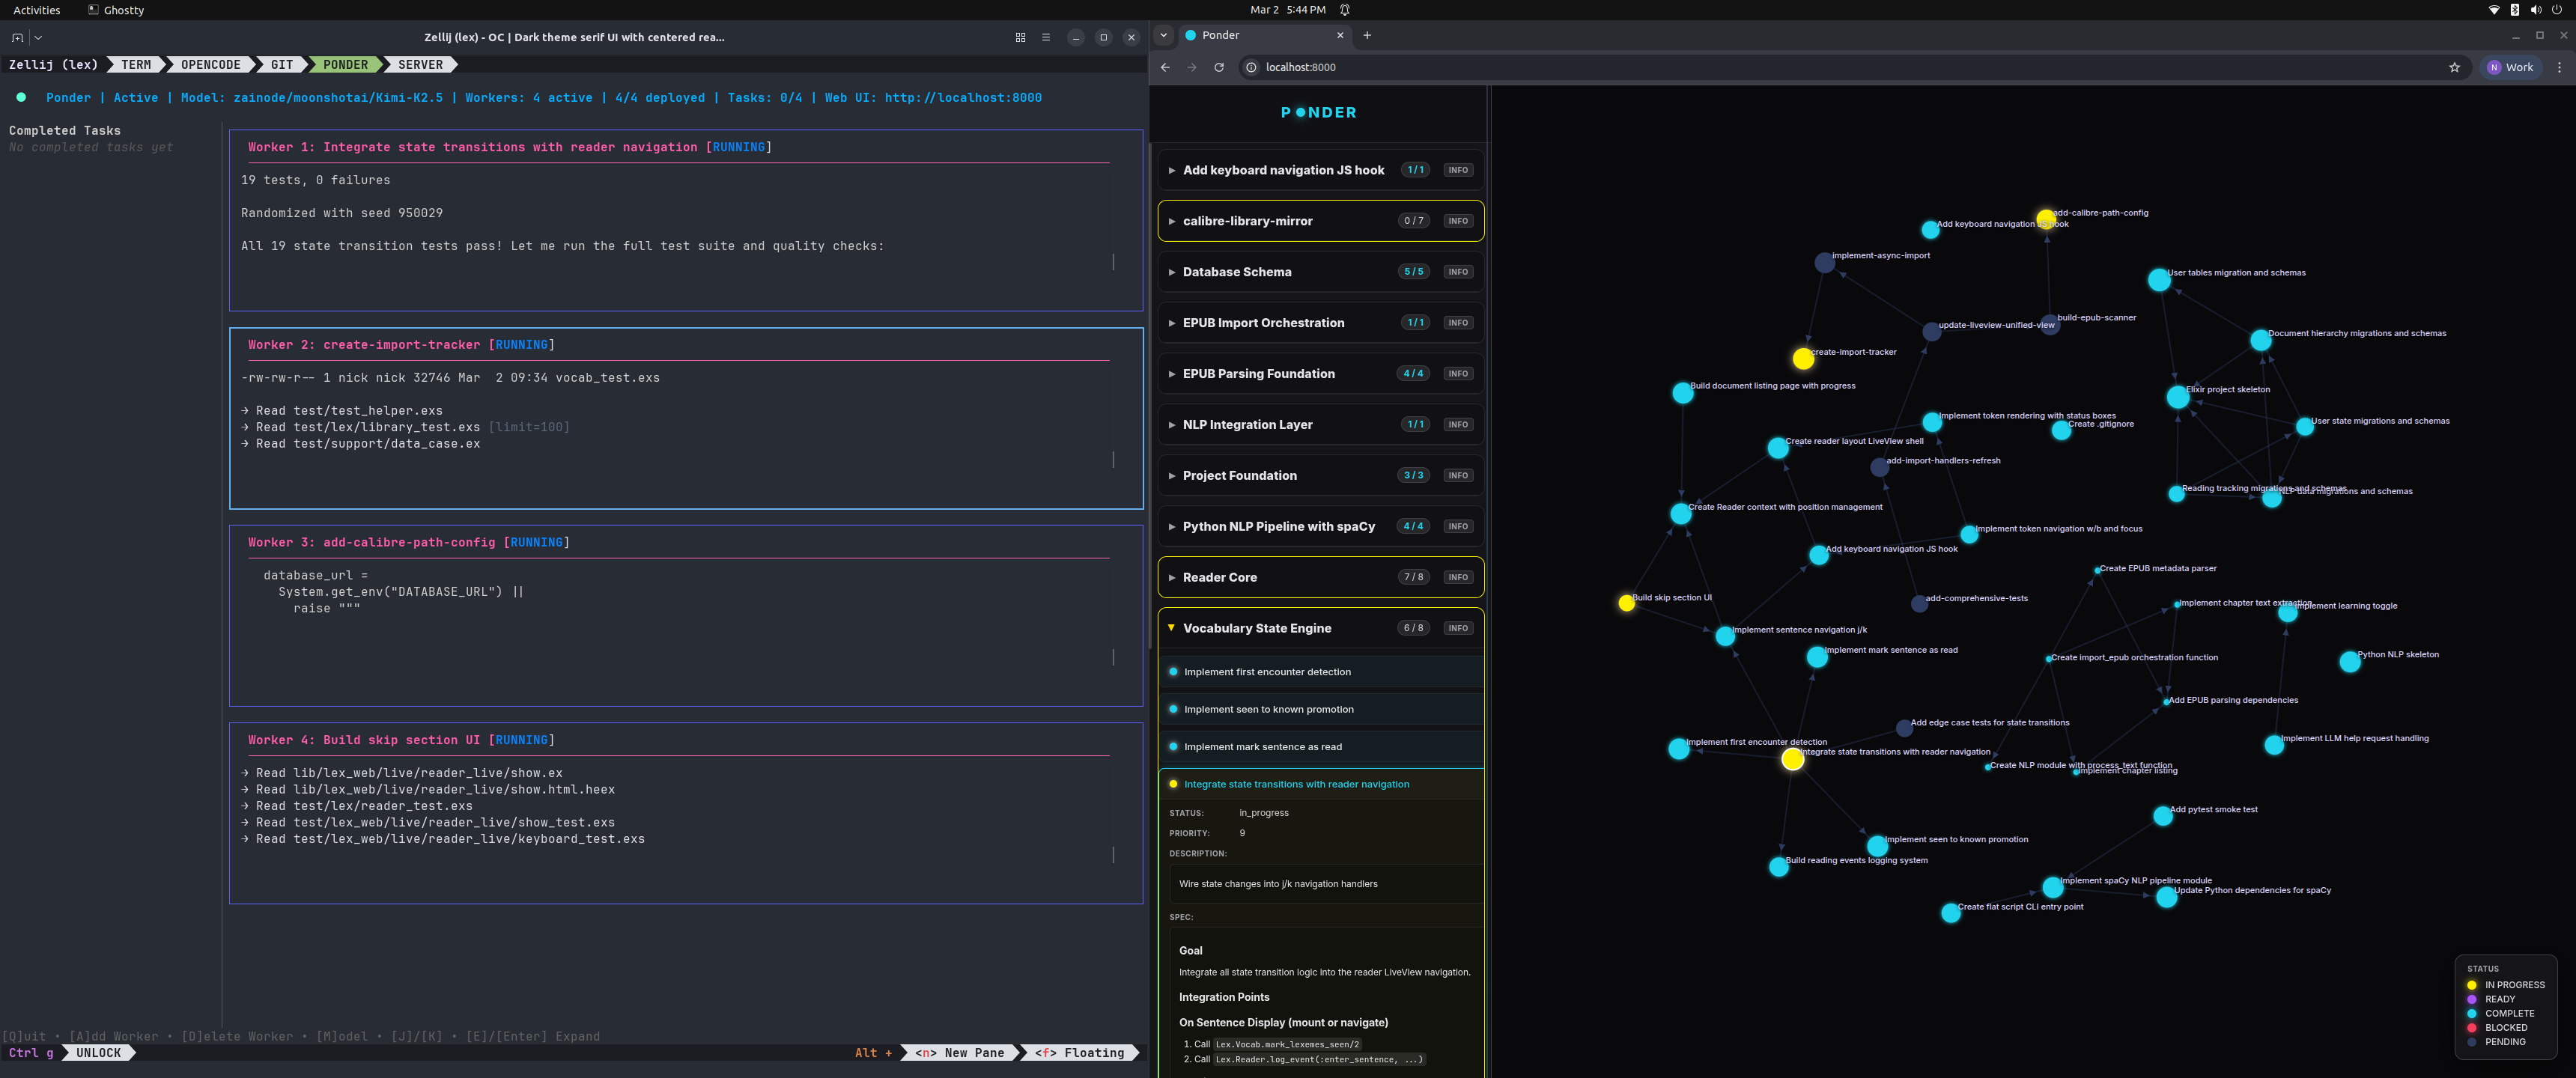
Task: Click INFO button for Database Schema
Action: pyautogui.click(x=1458, y=272)
